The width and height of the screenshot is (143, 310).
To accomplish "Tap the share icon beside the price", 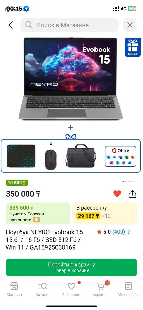I will (x=132, y=194).
